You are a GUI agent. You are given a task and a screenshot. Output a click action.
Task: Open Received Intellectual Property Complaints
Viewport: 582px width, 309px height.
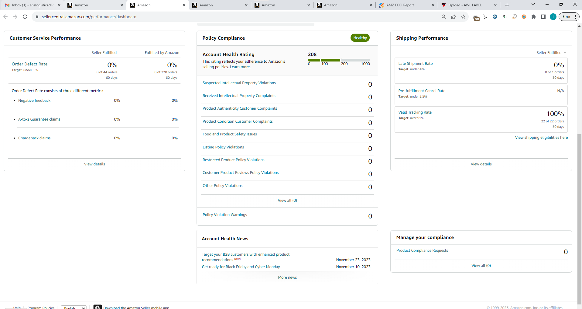239,95
